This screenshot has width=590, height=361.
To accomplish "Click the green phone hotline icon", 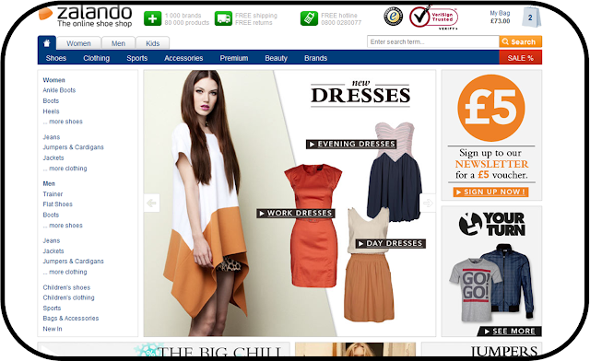I will coord(309,18).
